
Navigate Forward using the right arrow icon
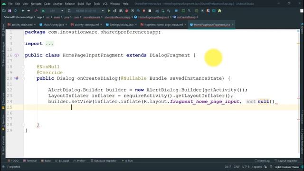point(28,11)
